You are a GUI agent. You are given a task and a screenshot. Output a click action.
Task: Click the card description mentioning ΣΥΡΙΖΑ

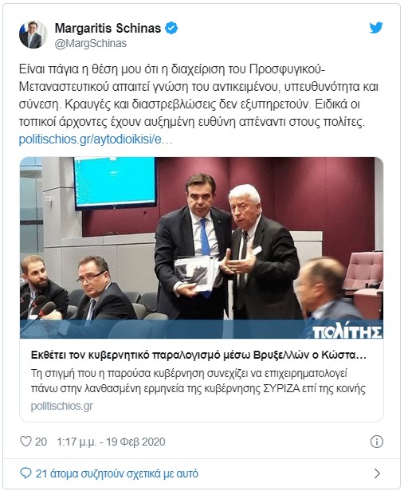[198, 381]
